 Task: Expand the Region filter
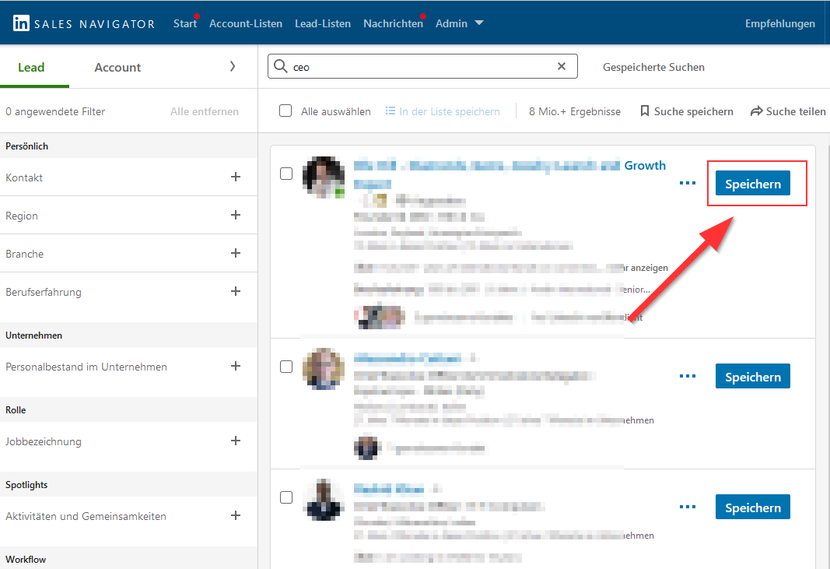click(236, 216)
